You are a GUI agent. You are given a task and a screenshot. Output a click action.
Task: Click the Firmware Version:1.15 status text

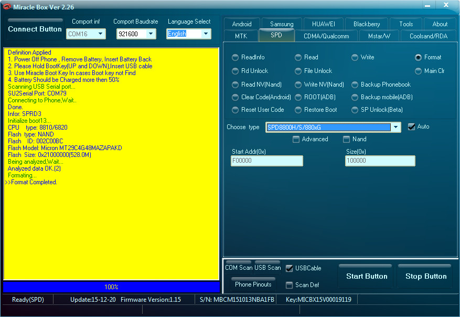(151, 300)
